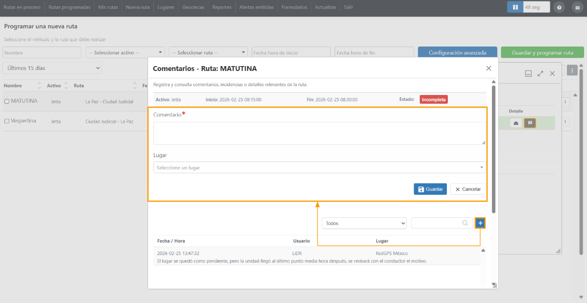Expand the background panel with diagonal arrows icon

pyautogui.click(x=540, y=74)
